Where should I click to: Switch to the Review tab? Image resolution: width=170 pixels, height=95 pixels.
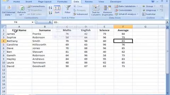point(89,2)
